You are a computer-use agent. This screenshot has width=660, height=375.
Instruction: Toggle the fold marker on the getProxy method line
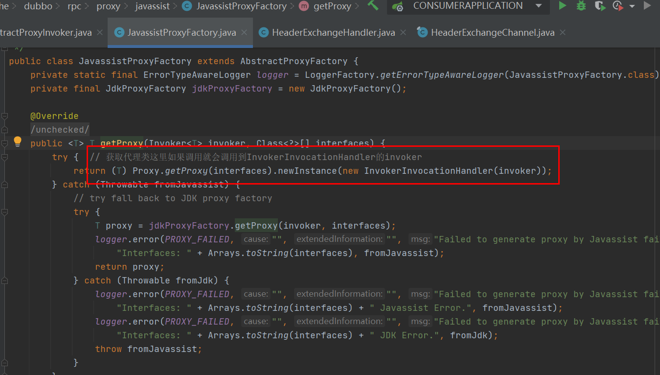(x=4, y=143)
